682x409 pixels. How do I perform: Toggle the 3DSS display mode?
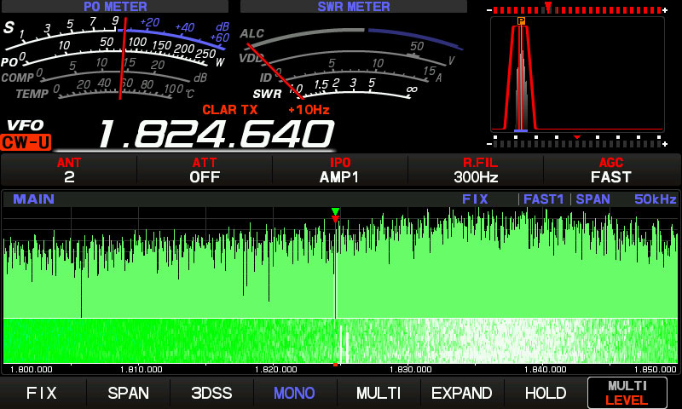pos(211,393)
